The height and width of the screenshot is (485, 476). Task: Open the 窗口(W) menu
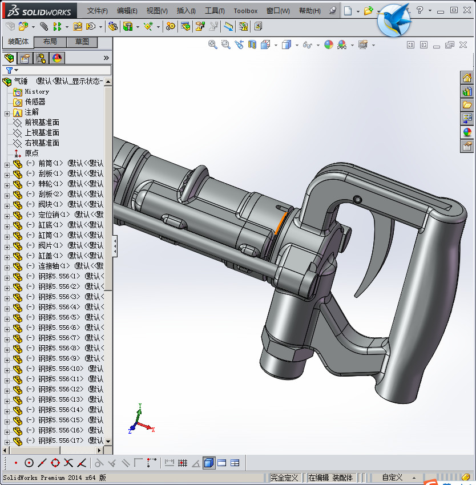coord(278,11)
